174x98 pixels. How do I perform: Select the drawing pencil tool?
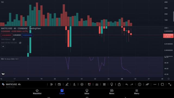pyautogui.click(x=67, y=84)
